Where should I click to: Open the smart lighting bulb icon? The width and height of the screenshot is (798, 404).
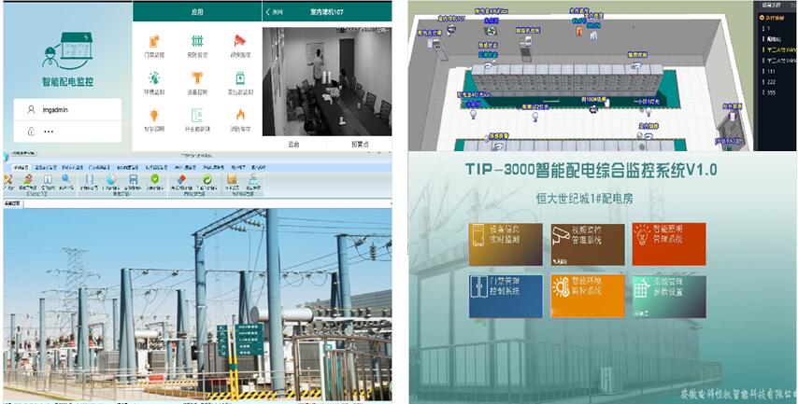(154, 115)
